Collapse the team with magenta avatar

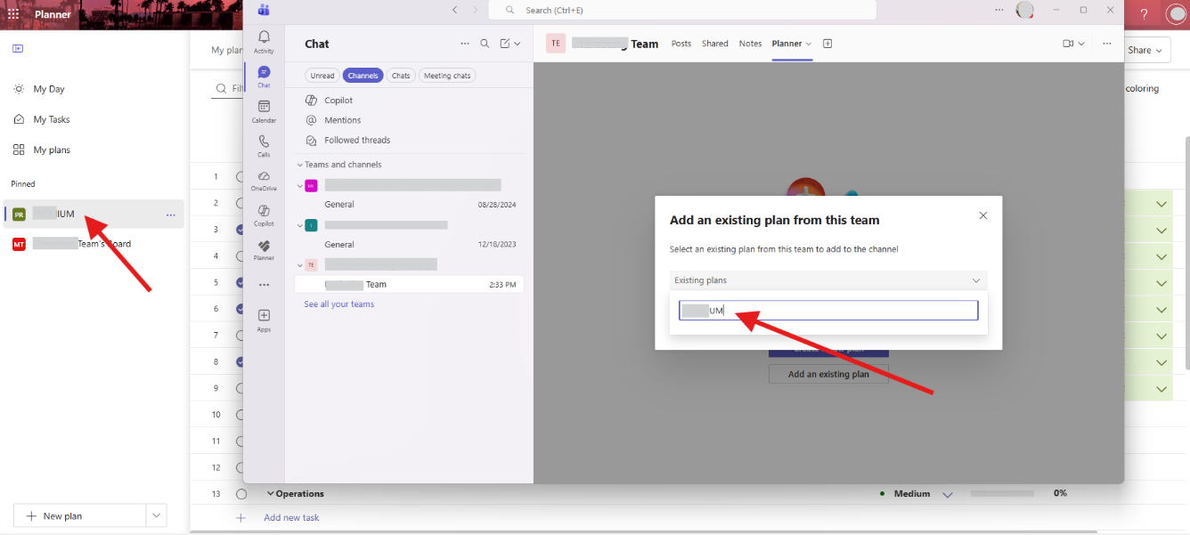pyautogui.click(x=300, y=185)
